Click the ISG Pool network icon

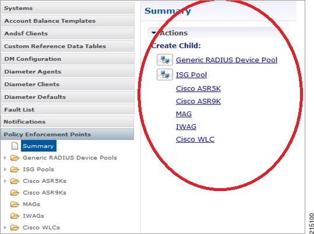(165, 75)
